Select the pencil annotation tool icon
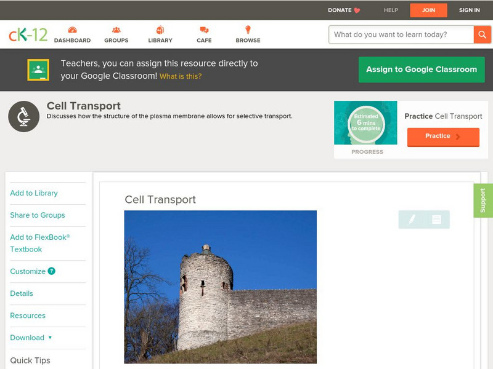The height and width of the screenshot is (369, 493). (x=412, y=220)
